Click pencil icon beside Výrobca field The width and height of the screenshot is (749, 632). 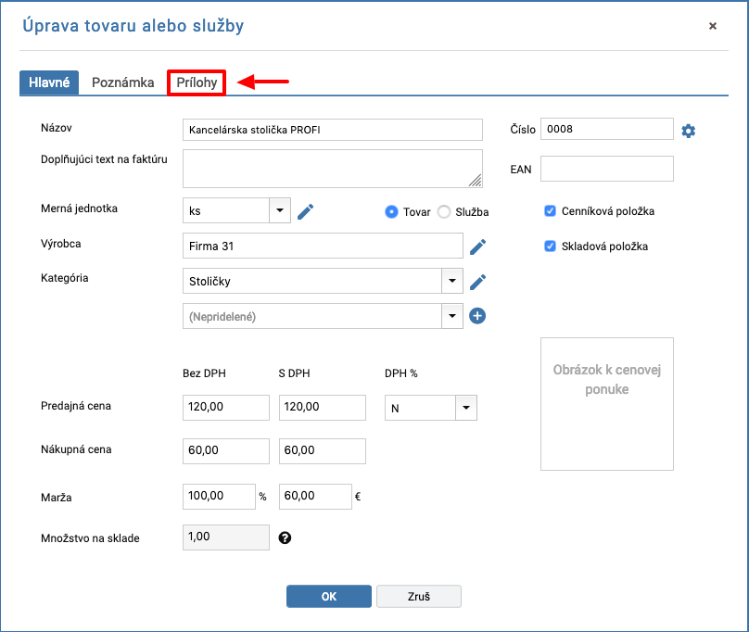point(477,247)
